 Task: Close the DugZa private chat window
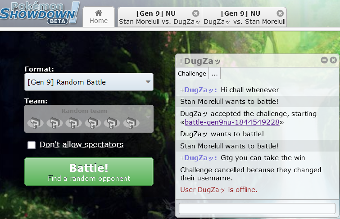coord(333,60)
